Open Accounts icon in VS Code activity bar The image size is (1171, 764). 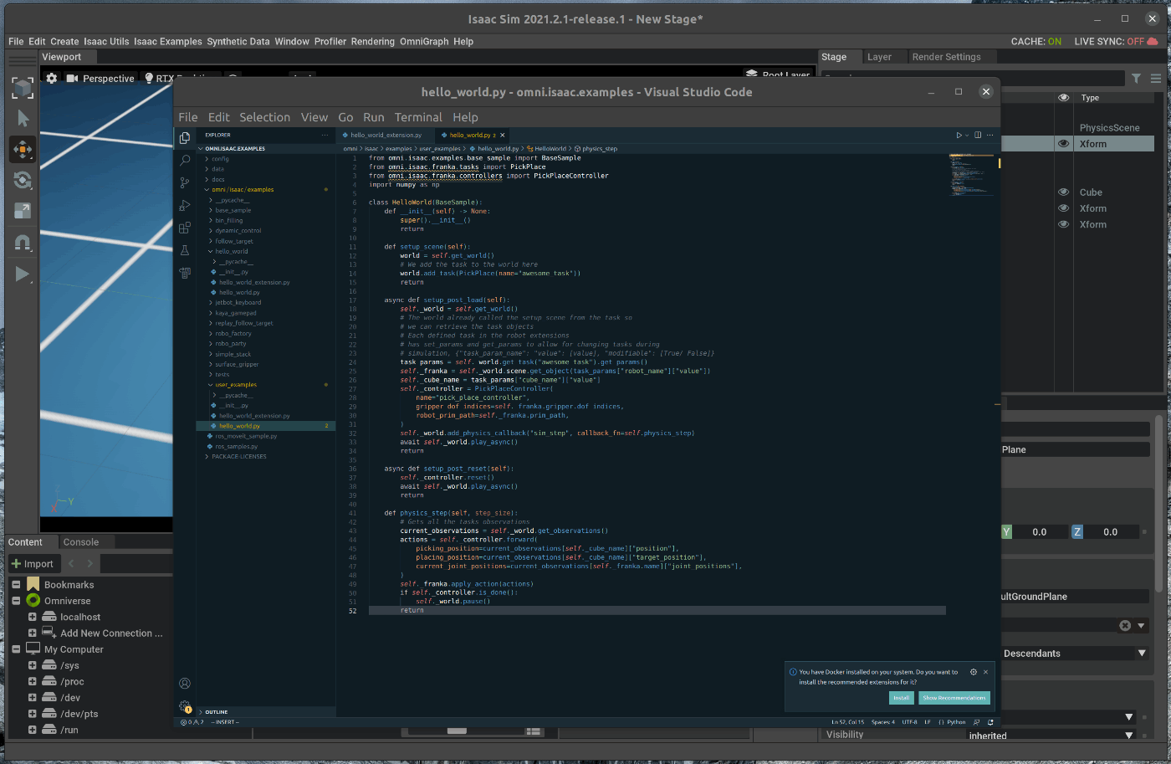(185, 684)
